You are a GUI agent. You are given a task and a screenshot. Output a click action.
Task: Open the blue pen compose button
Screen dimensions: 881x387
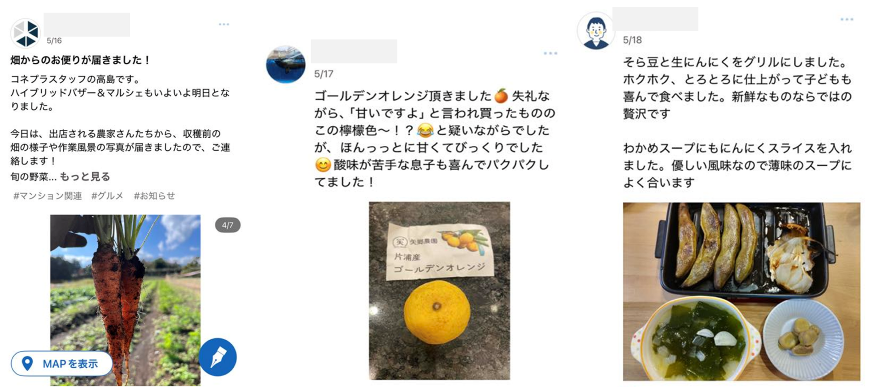pyautogui.click(x=217, y=357)
